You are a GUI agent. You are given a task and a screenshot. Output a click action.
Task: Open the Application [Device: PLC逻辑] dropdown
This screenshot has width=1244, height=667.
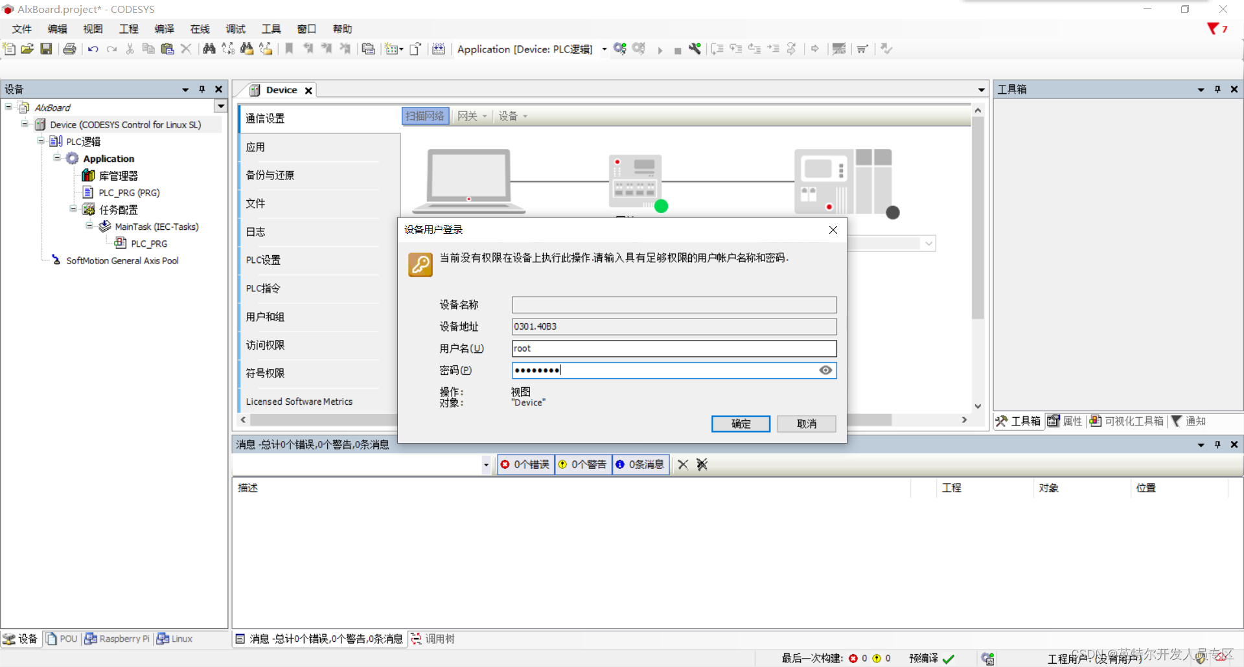tap(605, 49)
